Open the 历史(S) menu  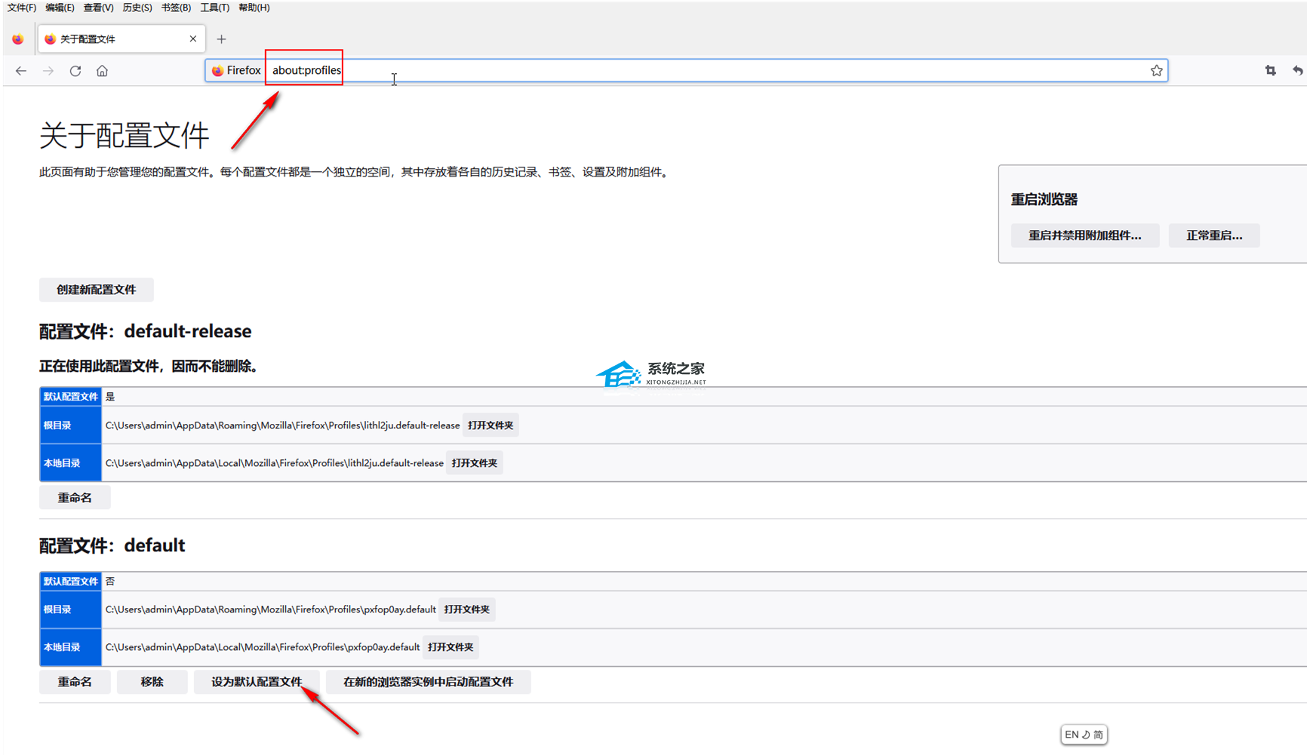(x=137, y=8)
